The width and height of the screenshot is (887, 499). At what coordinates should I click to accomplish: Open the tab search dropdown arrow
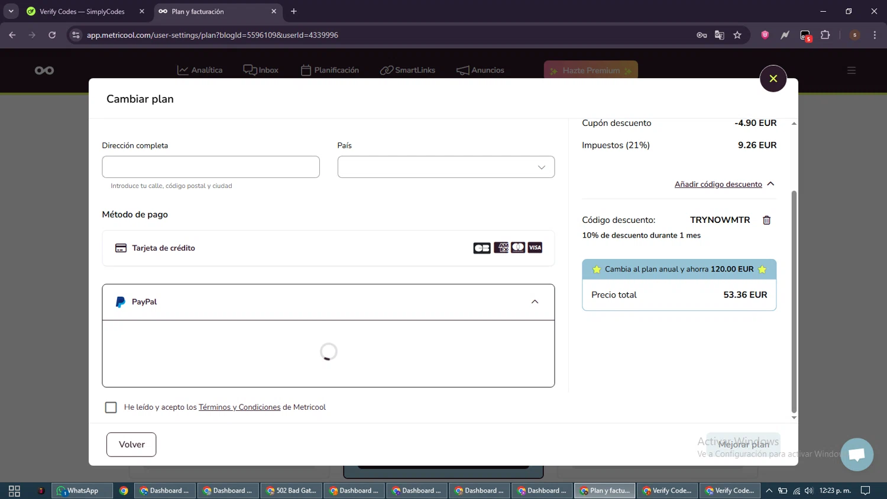pos(11,11)
